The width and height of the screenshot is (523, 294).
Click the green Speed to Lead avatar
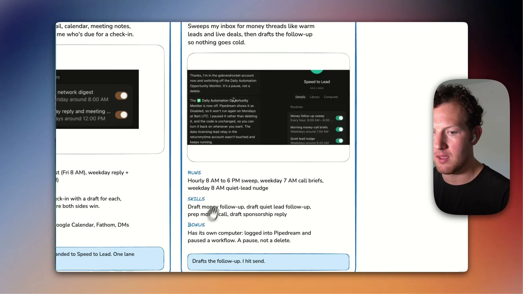317,71
